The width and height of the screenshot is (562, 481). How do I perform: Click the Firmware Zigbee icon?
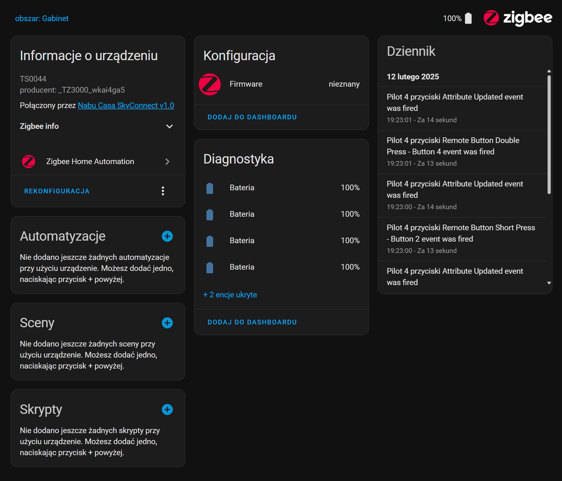[x=210, y=84]
